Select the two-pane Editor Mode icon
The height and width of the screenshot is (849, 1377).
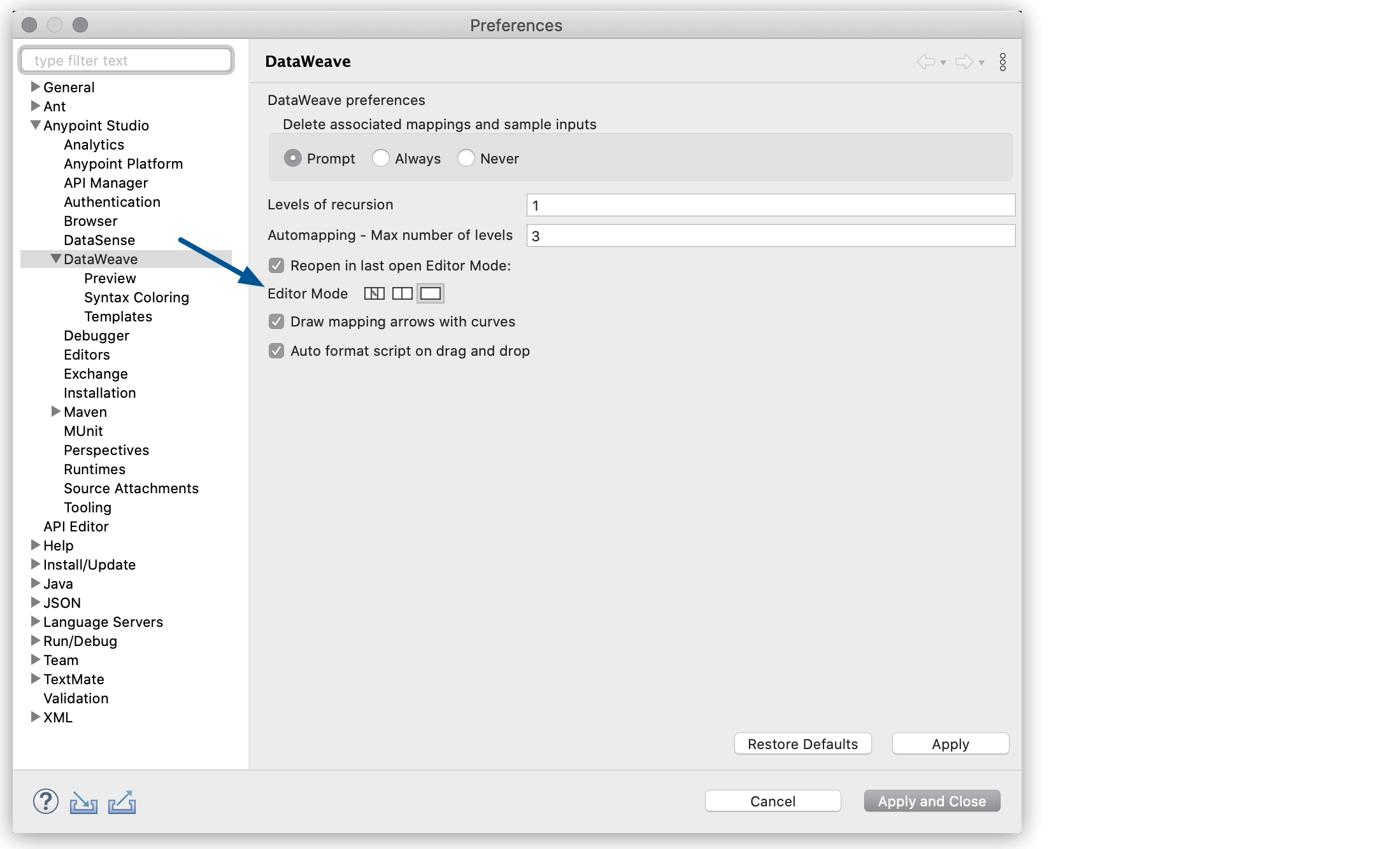coord(403,293)
